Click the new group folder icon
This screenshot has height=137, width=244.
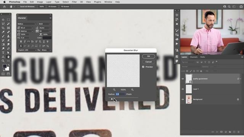coord(230,132)
